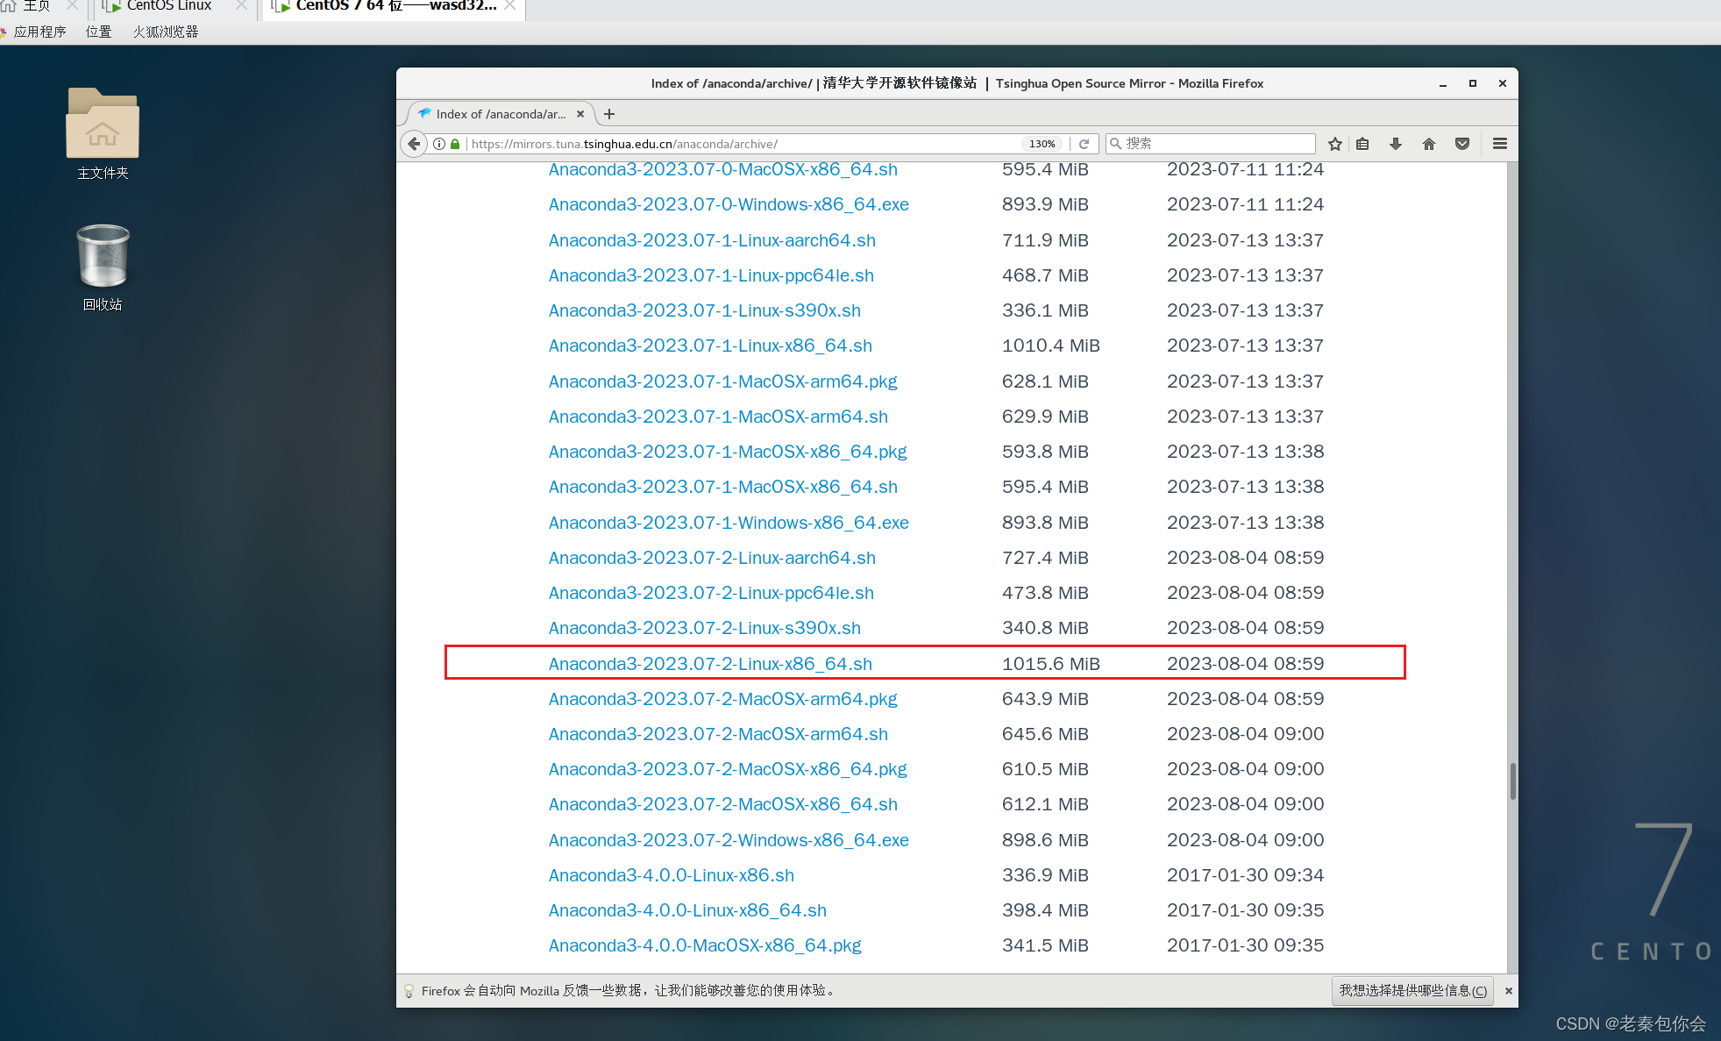The height and width of the screenshot is (1041, 1721).
Task: Close the Index of /anaconda/ar... tab
Action: 580,114
